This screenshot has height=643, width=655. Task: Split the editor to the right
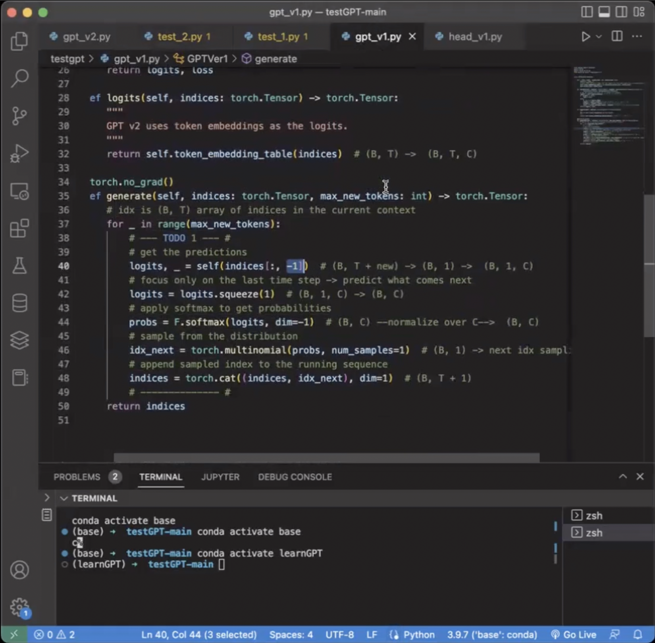(617, 37)
